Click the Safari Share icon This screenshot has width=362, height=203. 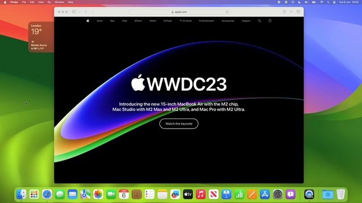tap(284, 12)
